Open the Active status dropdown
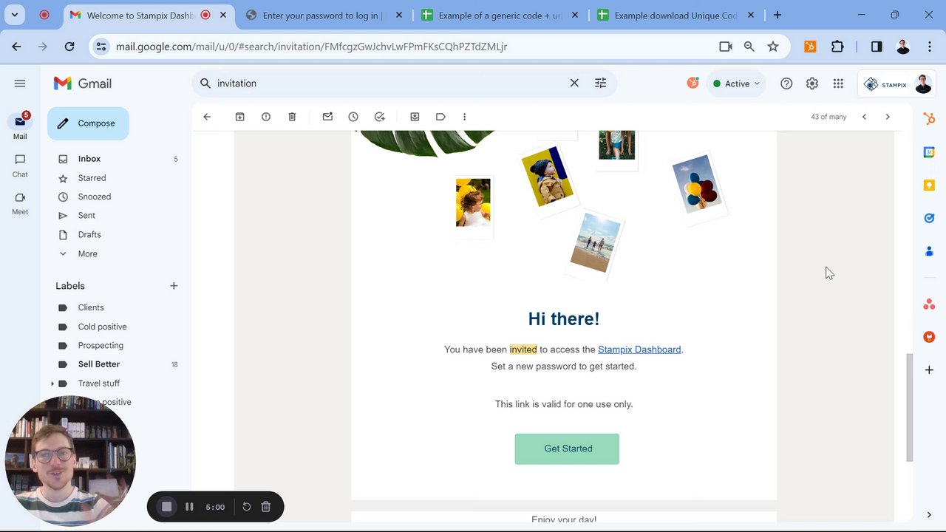The width and height of the screenshot is (946, 532). click(736, 83)
